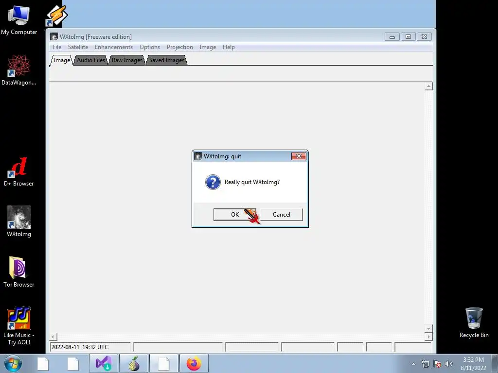Click the UTC date status field

[x=90, y=347]
